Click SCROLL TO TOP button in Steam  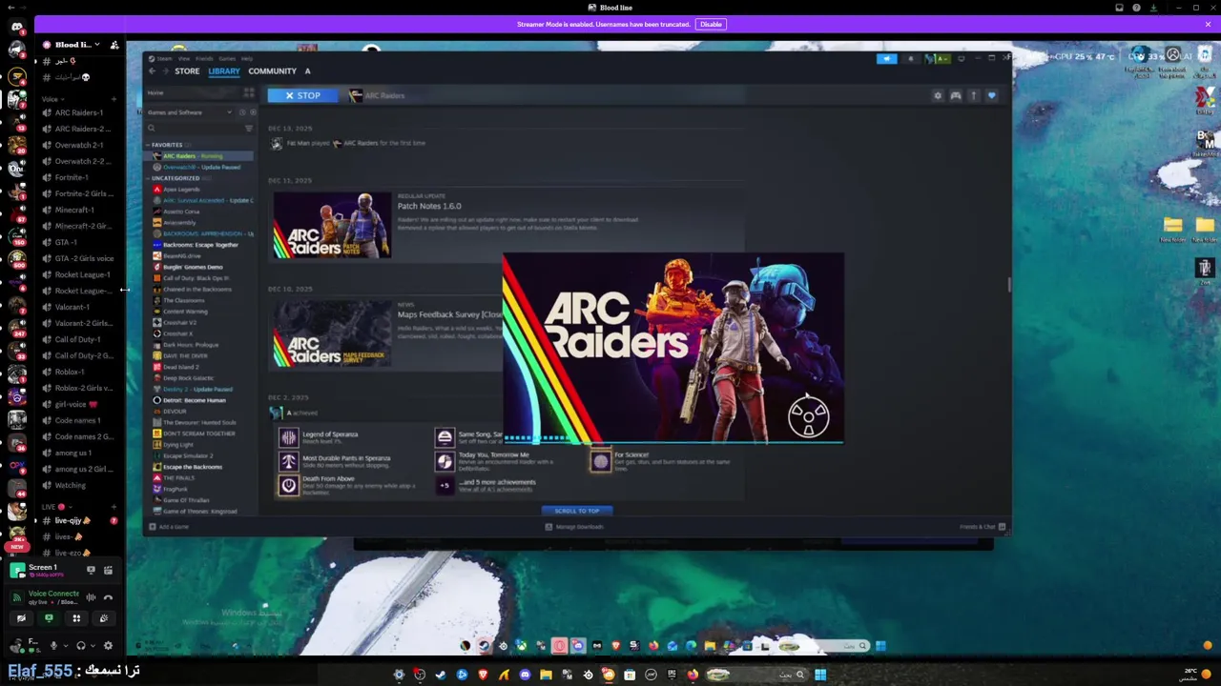pos(577,511)
